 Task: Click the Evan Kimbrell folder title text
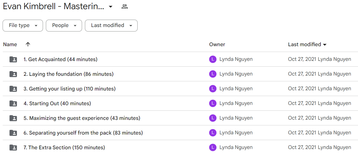pos(53,7)
